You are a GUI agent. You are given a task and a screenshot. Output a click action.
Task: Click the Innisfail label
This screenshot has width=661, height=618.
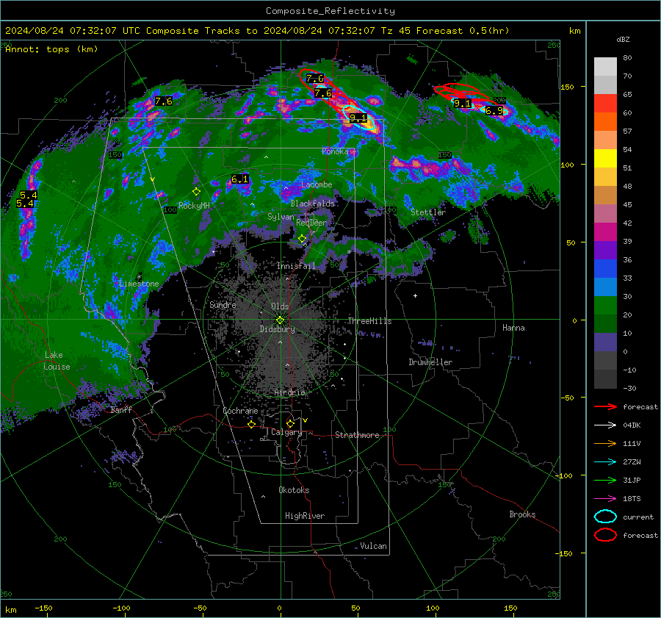click(296, 266)
